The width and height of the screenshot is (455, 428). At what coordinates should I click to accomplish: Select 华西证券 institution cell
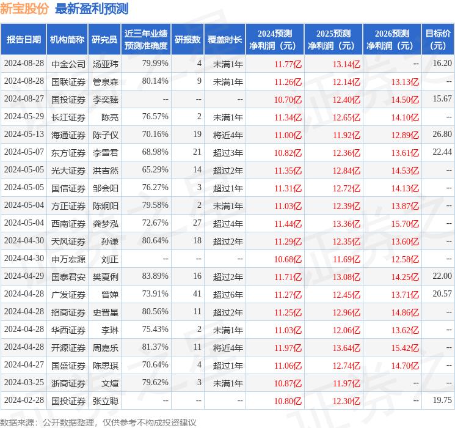68,330
